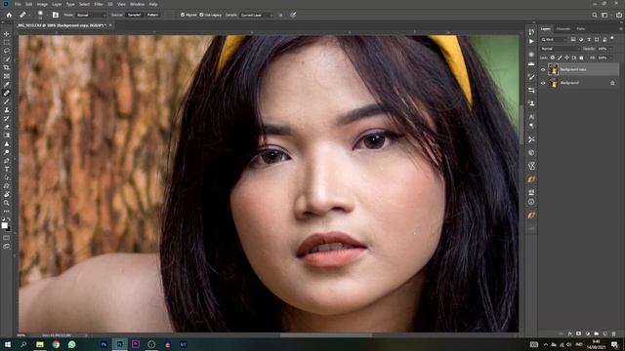The width and height of the screenshot is (625, 351).
Task: Select the Brush tool
Action: [x=7, y=101]
